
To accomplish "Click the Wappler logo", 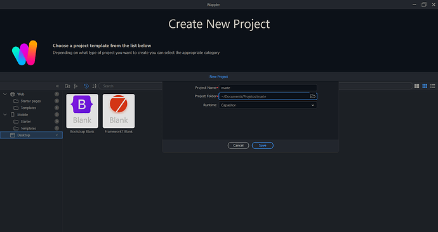I will point(25,53).
